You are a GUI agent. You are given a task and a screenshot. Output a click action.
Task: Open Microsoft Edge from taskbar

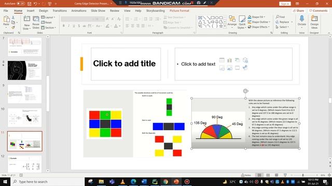click(133, 181)
